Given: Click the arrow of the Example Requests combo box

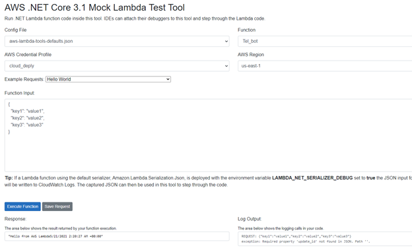Looking at the screenshot, I should [x=168, y=79].
